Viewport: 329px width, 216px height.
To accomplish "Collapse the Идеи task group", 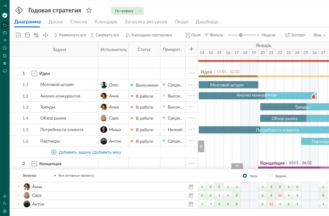I will [34, 73].
